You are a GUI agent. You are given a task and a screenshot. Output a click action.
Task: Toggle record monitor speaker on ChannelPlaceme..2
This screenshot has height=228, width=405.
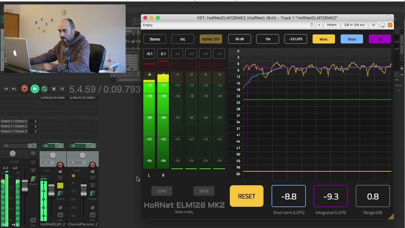tap(92, 172)
